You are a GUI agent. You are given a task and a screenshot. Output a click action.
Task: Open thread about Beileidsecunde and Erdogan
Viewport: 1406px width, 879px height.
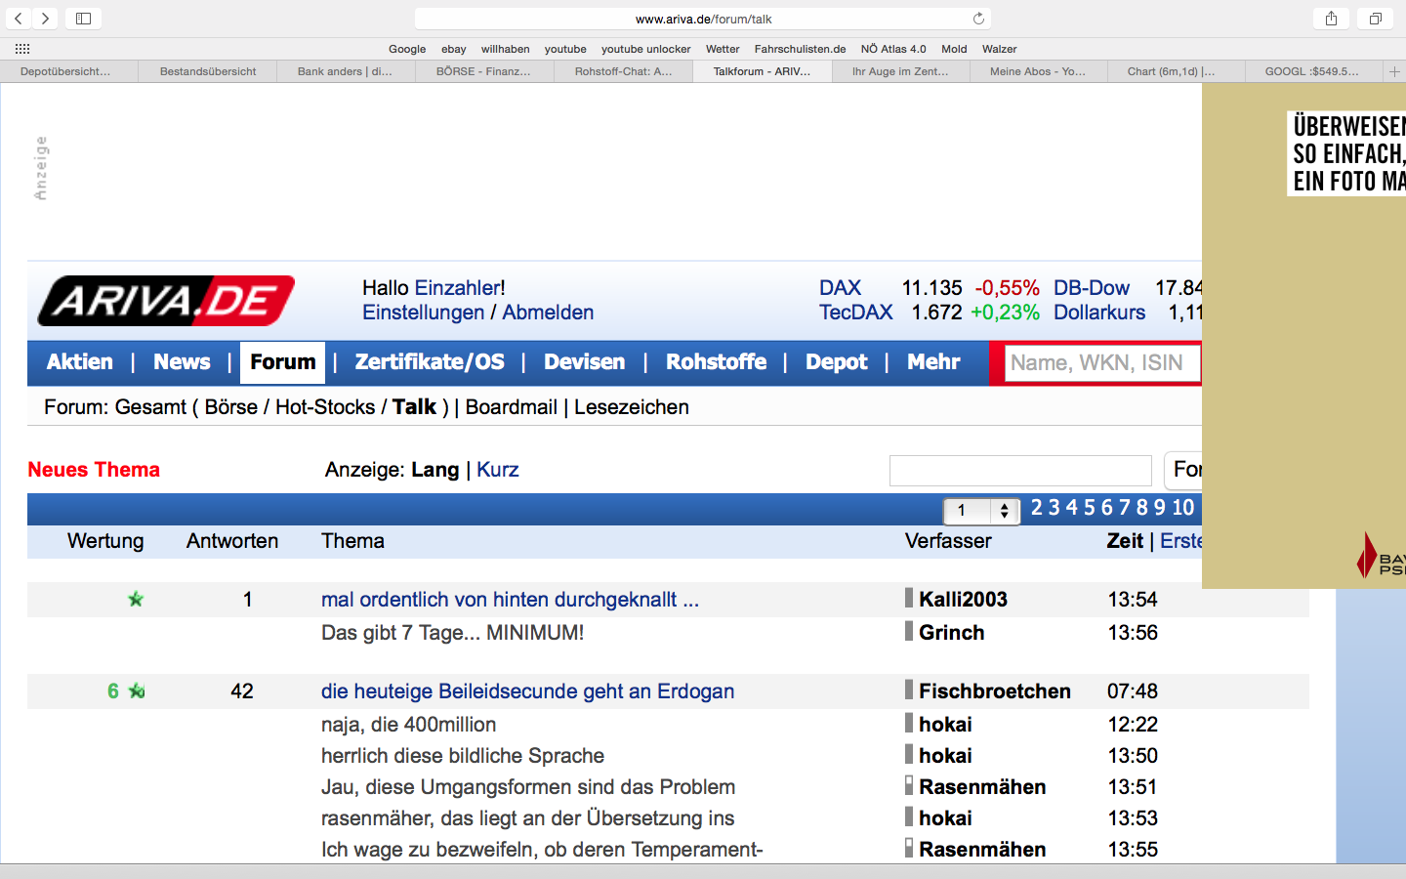527,691
